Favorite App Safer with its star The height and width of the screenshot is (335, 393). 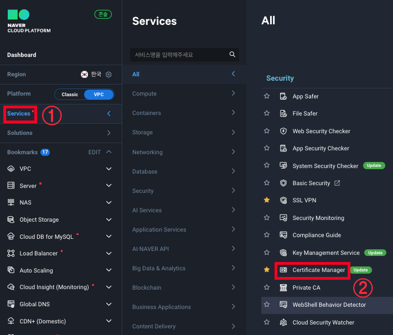tap(267, 96)
